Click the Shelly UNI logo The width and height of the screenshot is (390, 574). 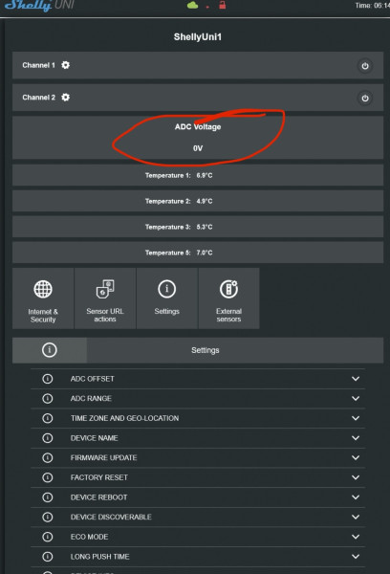pyautogui.click(x=39, y=5)
